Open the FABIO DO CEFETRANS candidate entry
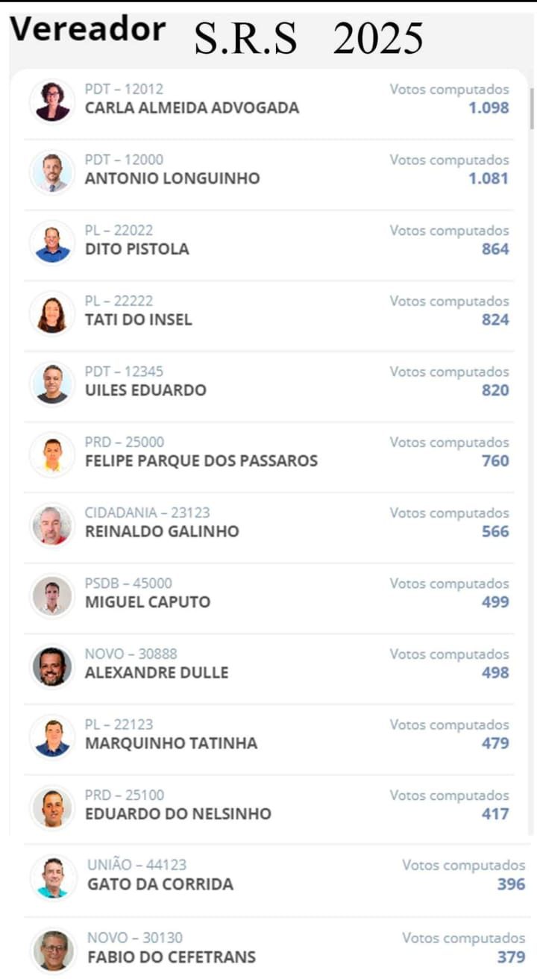This screenshot has height=979, width=537. 172,957
